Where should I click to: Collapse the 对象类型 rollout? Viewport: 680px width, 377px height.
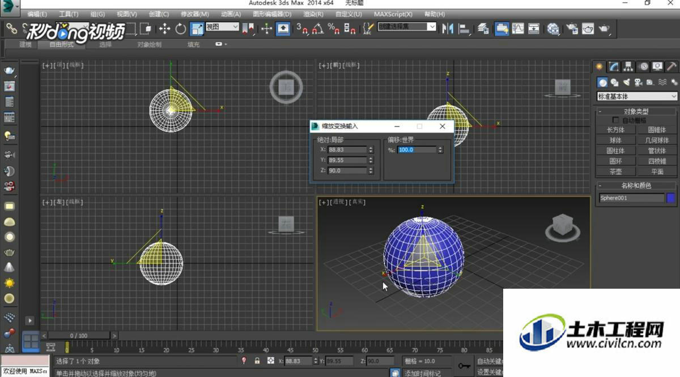click(x=636, y=112)
